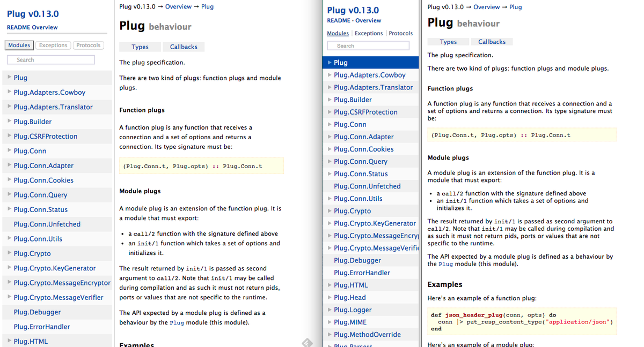Image resolution: width=644 pixels, height=347 pixels.
Task: Open Plug.Adapters.Translator in left sidebar
Action: [53, 107]
